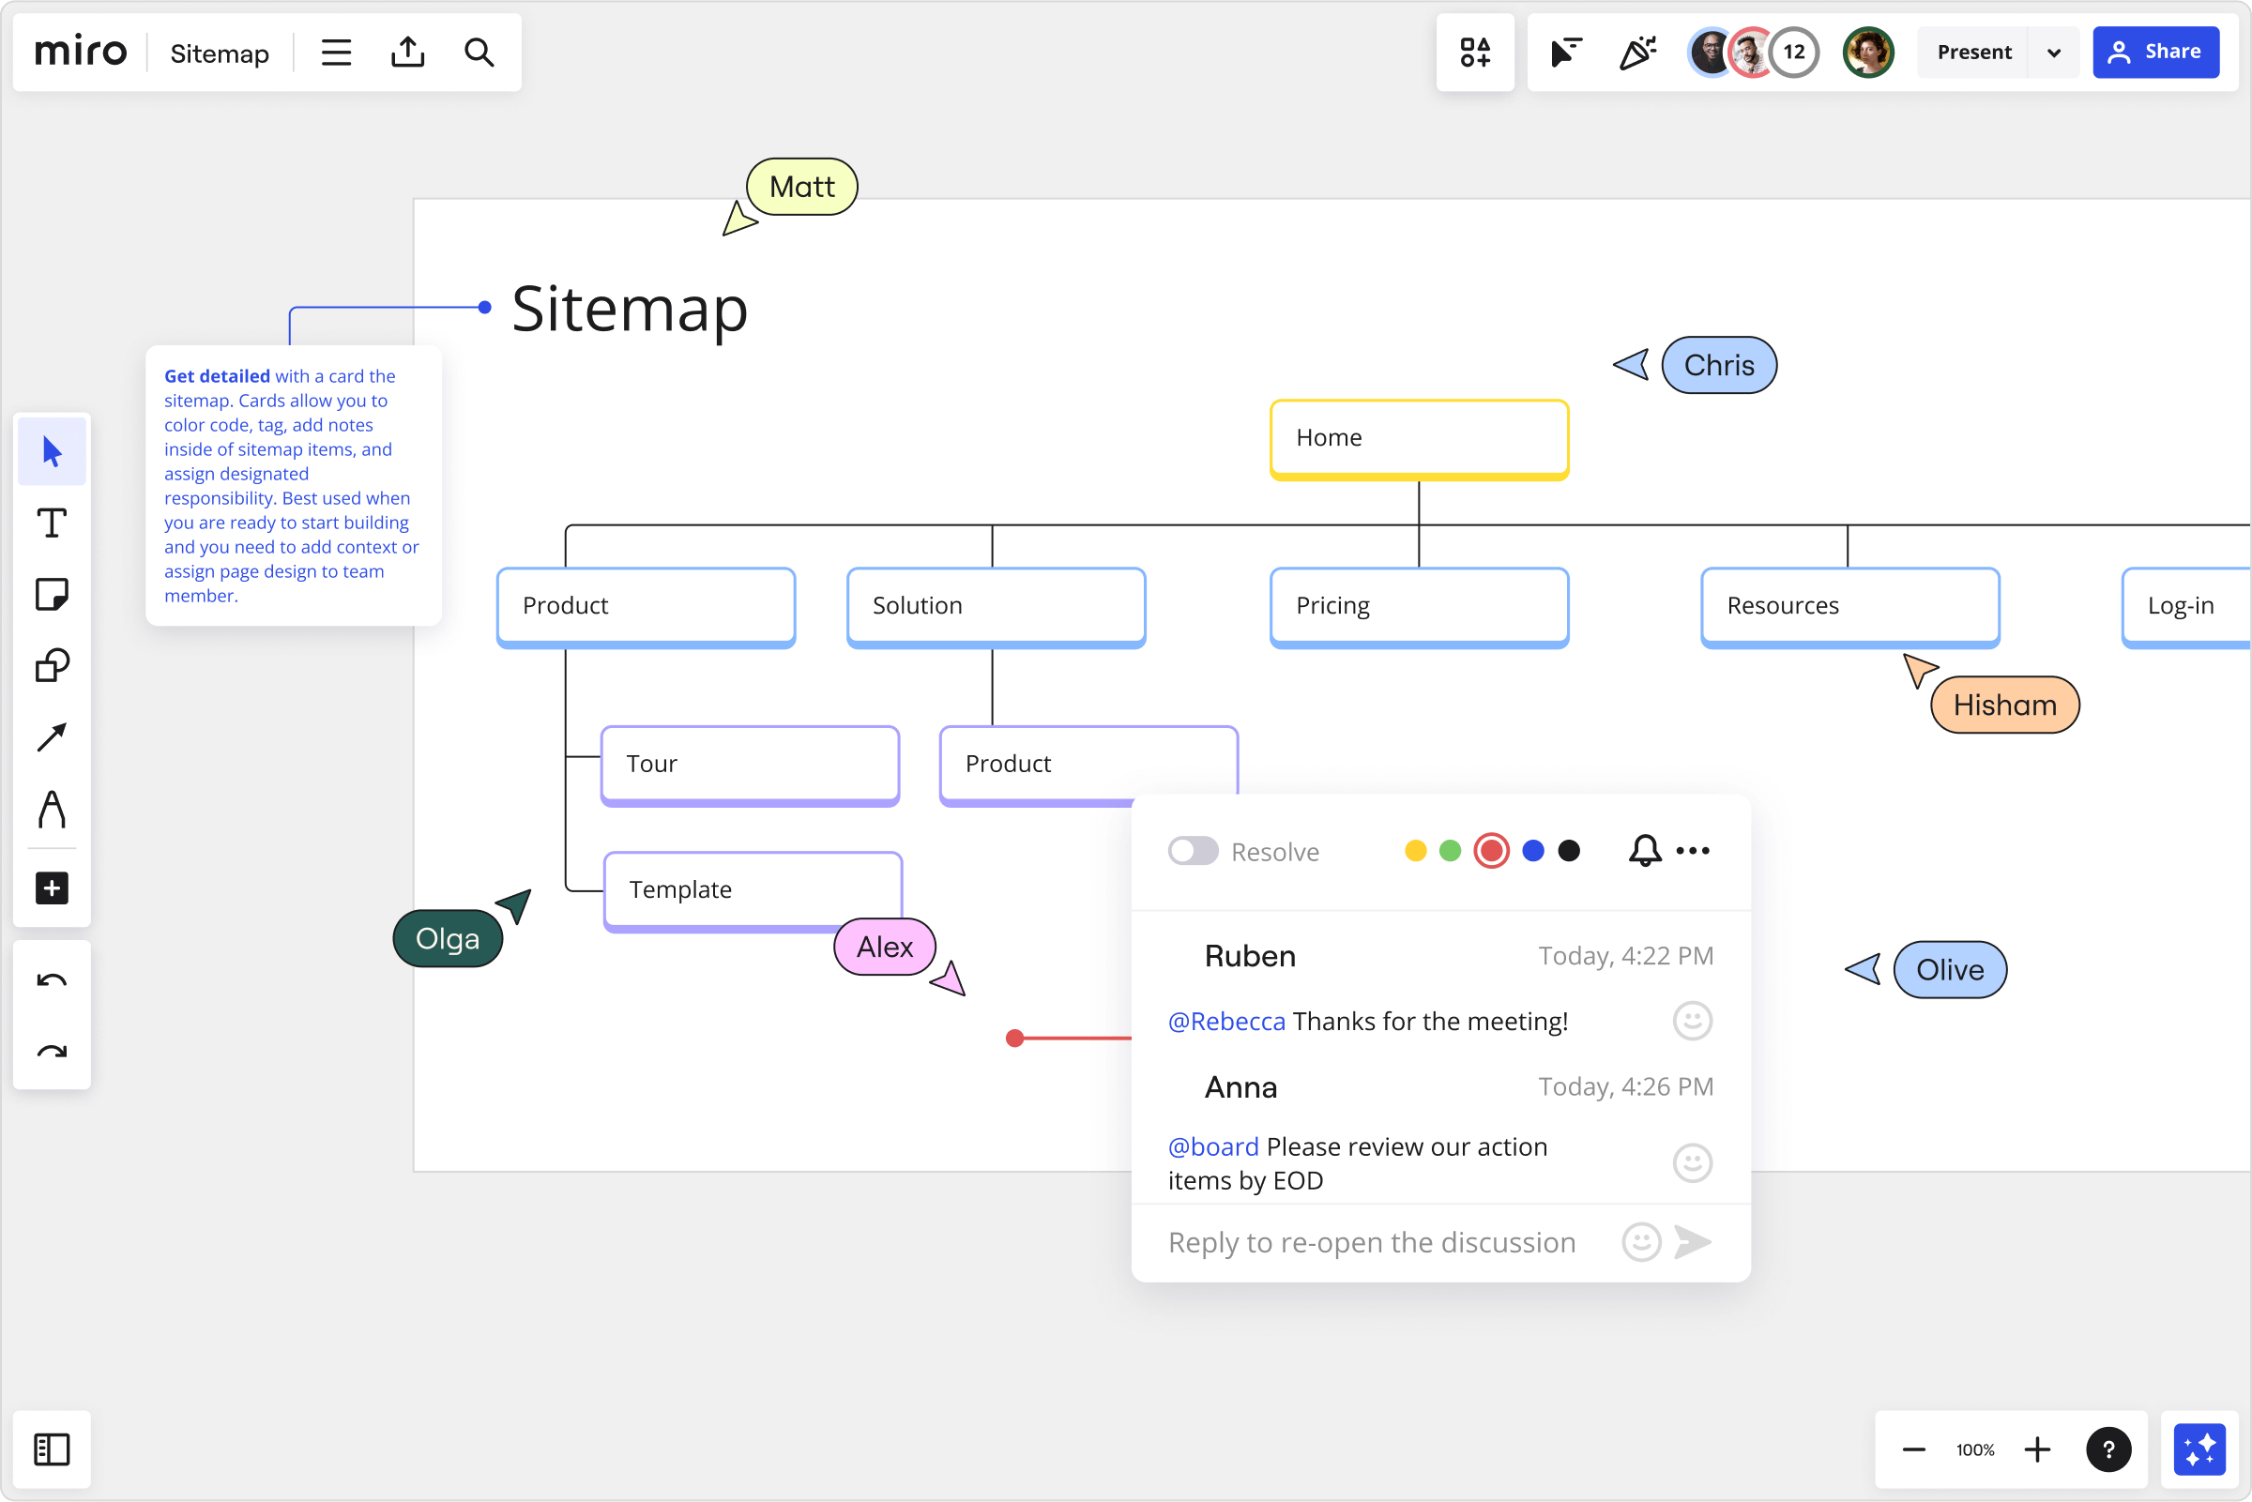Click the Undo arrow icon
Screen dimensions: 2252x1502
52,980
